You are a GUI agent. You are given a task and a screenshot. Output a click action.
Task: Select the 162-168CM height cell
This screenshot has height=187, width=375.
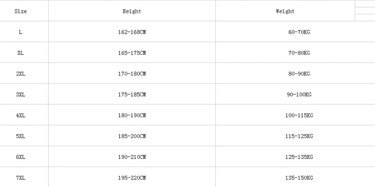tap(132, 32)
